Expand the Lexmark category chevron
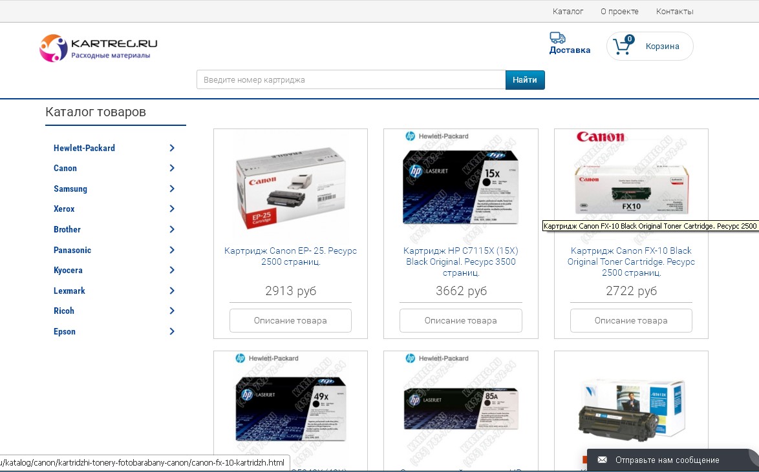The image size is (759, 472). coord(172,291)
